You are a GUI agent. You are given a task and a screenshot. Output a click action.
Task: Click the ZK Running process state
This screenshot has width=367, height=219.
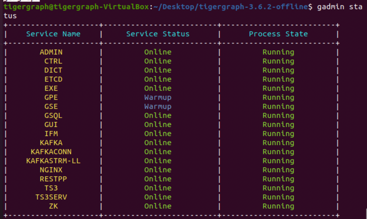[278, 206]
